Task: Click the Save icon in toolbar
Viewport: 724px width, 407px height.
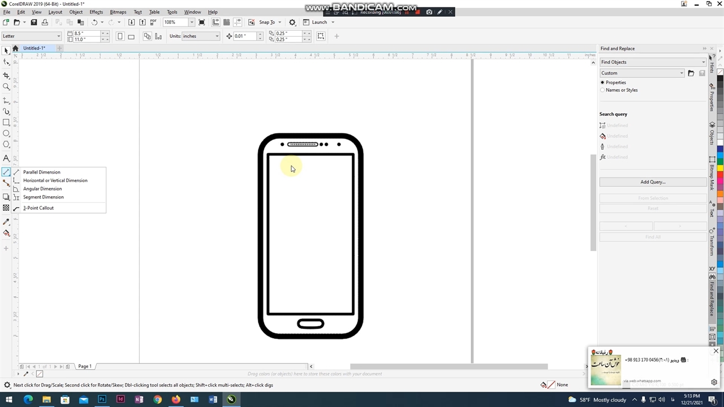Action: pyautogui.click(x=34, y=22)
